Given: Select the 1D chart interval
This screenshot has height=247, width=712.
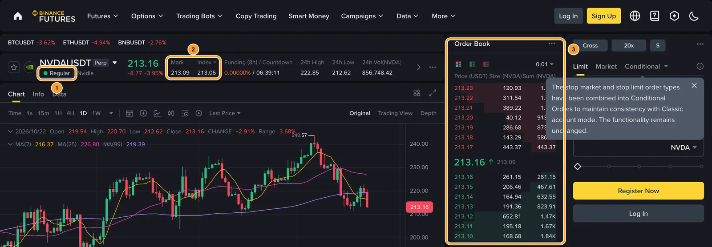Looking at the screenshot, I should point(83,113).
